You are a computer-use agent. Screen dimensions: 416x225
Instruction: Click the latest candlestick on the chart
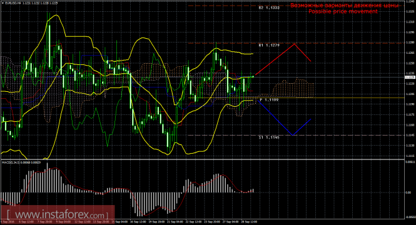[x=253, y=77]
